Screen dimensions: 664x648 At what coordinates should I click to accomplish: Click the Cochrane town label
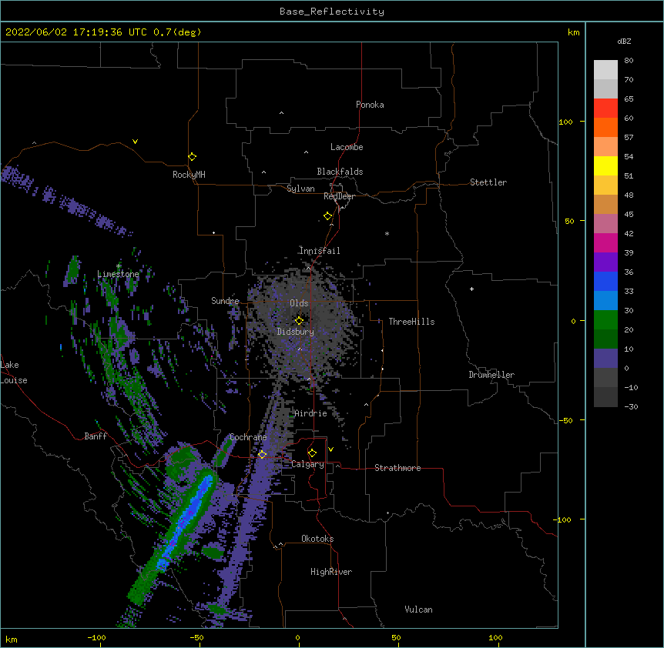click(248, 437)
